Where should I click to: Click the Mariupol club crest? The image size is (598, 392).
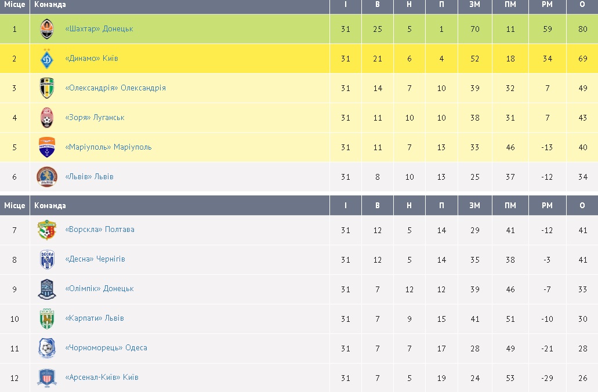[x=47, y=147]
